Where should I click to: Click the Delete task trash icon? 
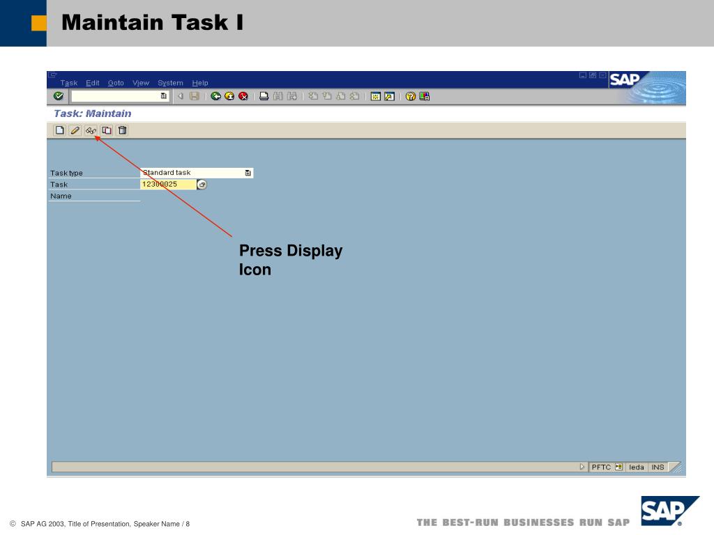coord(122,130)
